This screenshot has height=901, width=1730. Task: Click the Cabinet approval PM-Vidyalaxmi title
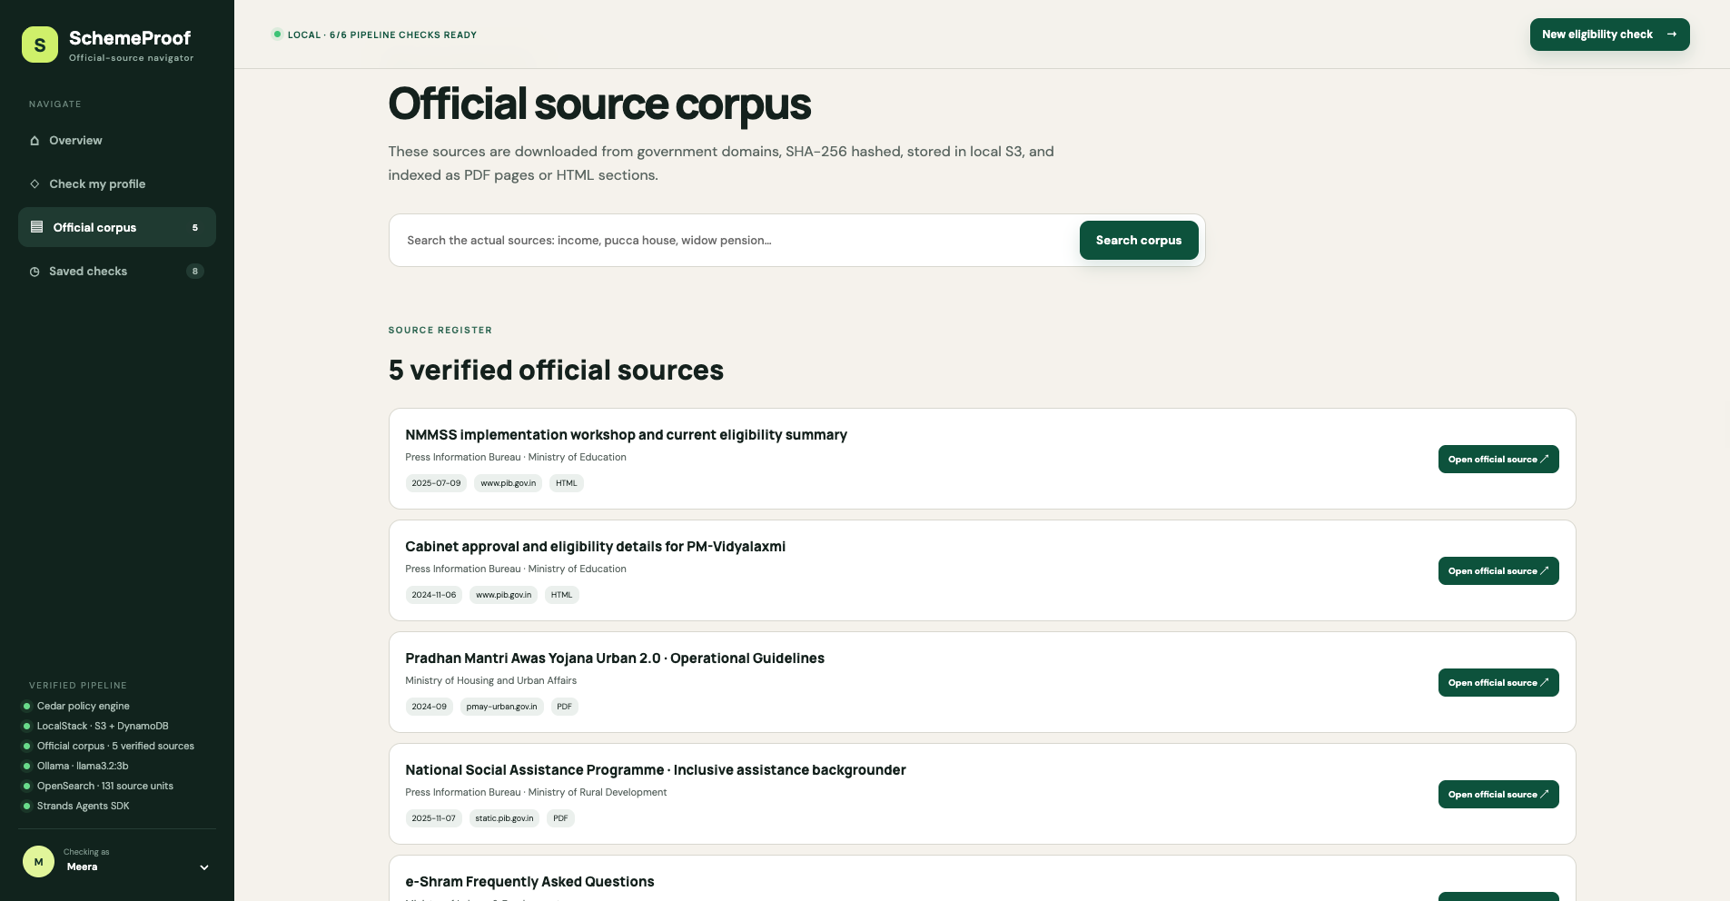595,547
